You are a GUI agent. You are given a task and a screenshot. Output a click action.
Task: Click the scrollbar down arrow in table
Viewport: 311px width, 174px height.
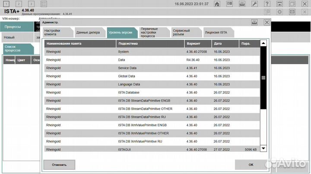[x=263, y=148]
